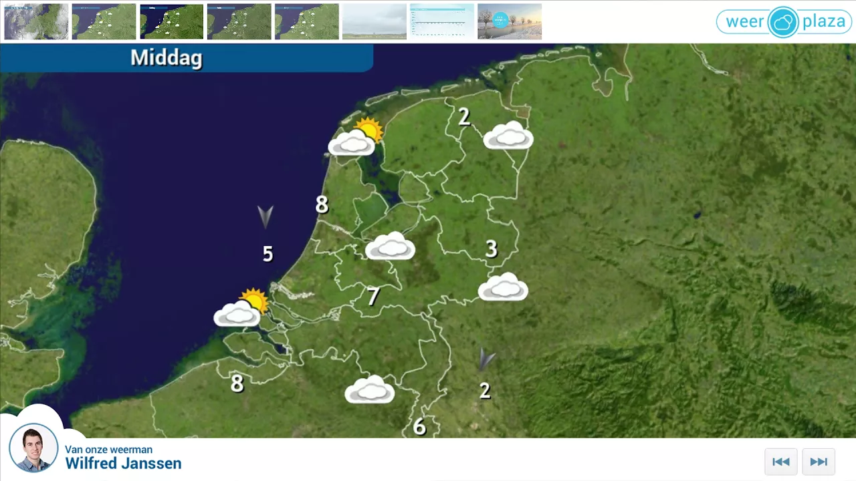
Task: Click the wind arrow over the North Sea
Action: pos(265,217)
